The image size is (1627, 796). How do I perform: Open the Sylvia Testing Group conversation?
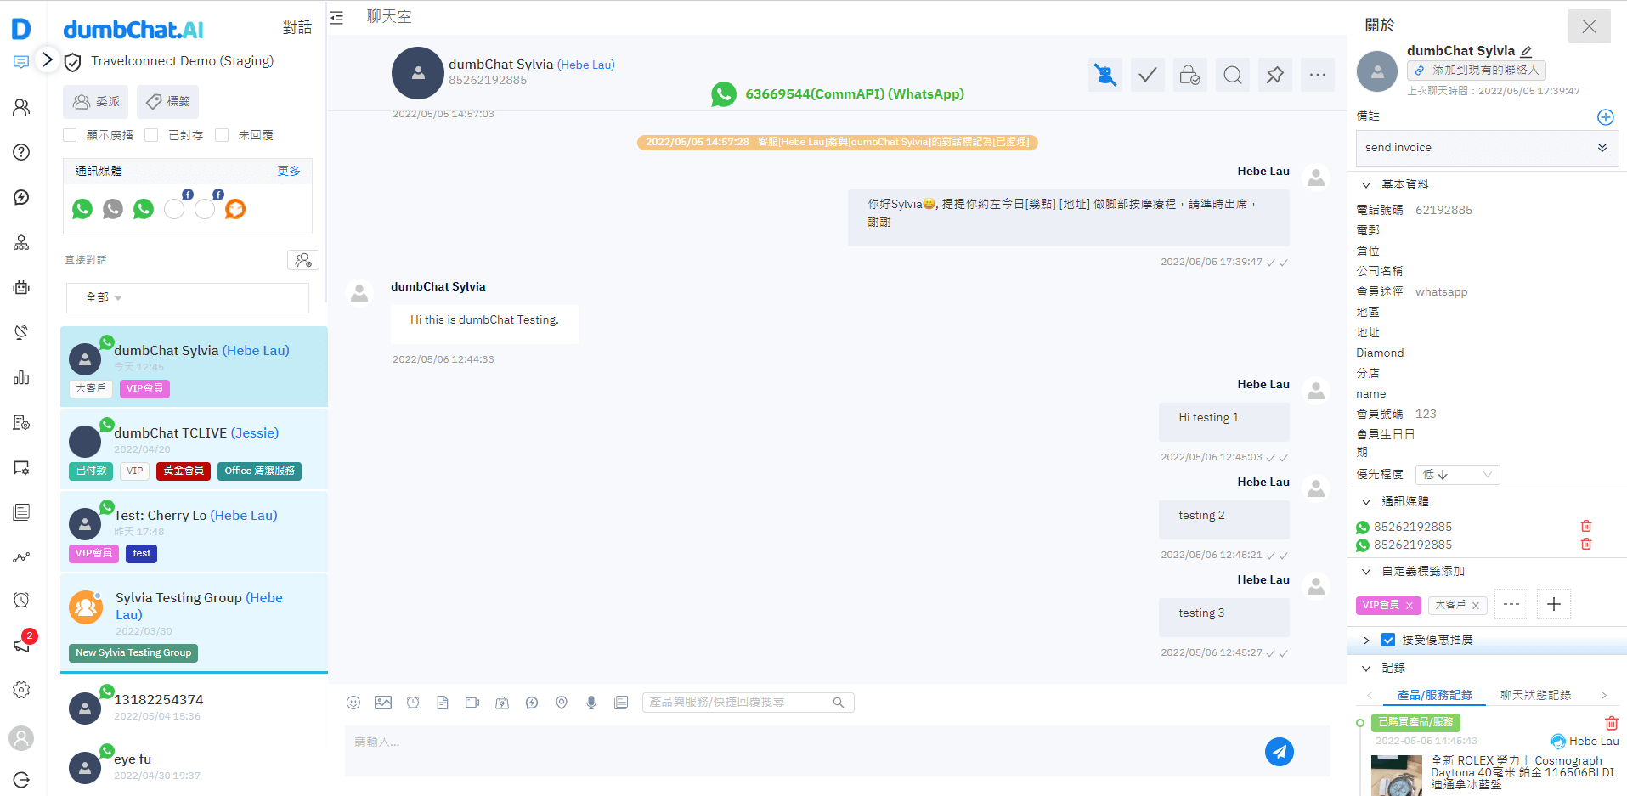tap(194, 623)
